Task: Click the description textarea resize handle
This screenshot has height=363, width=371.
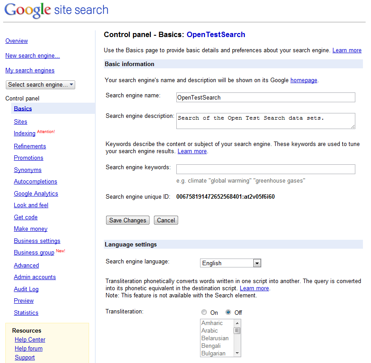Action: coord(353,127)
